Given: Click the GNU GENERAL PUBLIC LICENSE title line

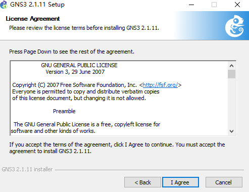Looking at the screenshot, I should [79, 65].
